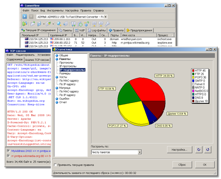Click the Сброс button
Viewport: 221px width, 179px height.
[182, 165]
